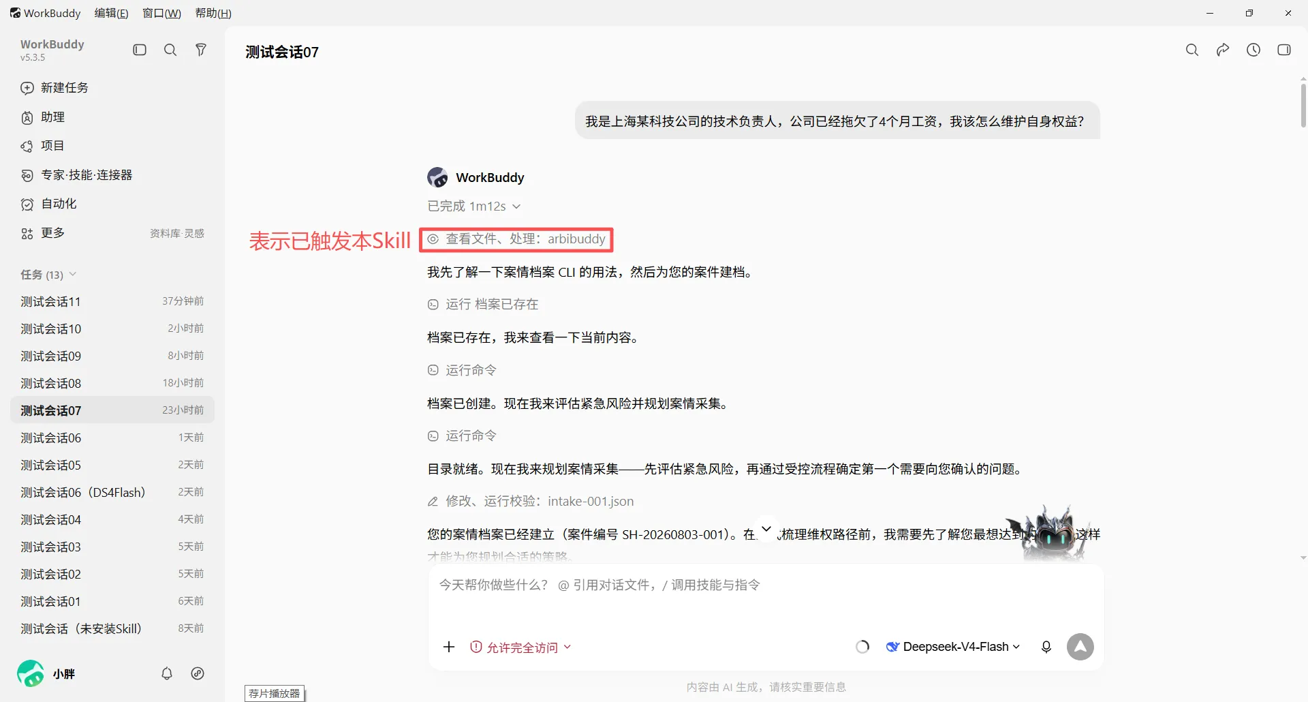Send the message with the arrow button
Screen dimensions: 1308x702
click(x=1080, y=647)
